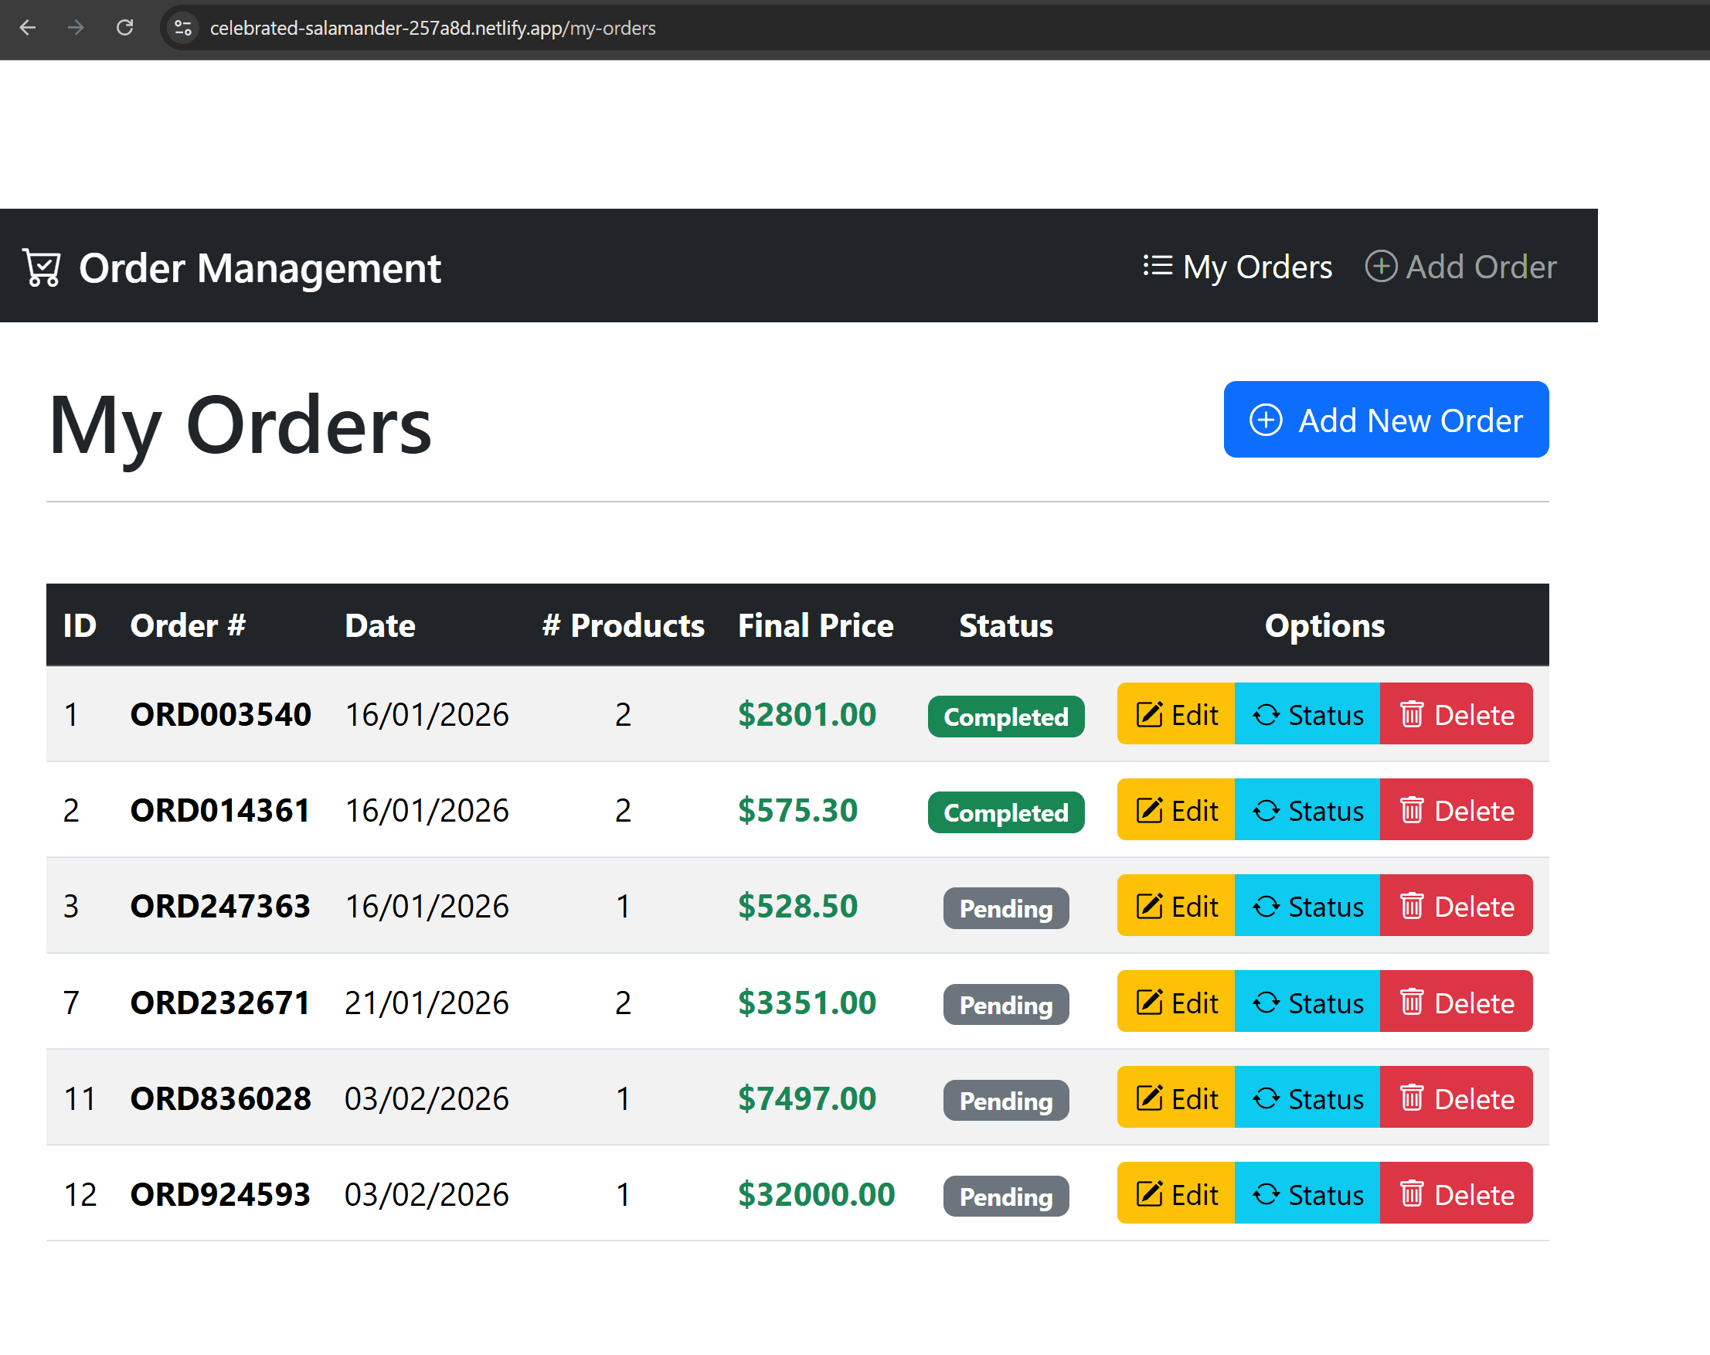Click the shopping cart logo icon

pos(41,267)
